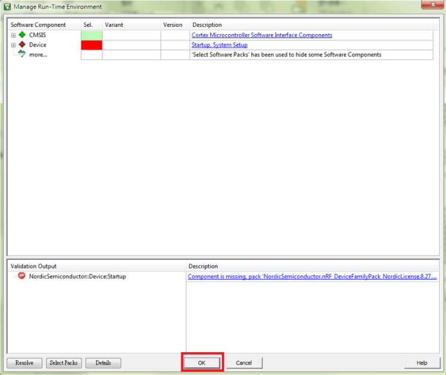Select the Device tree row
This screenshot has height=375, width=446.
pyautogui.click(x=38, y=45)
